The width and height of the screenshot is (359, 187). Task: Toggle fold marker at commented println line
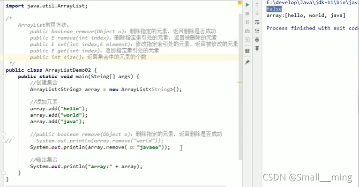[x=4, y=141]
